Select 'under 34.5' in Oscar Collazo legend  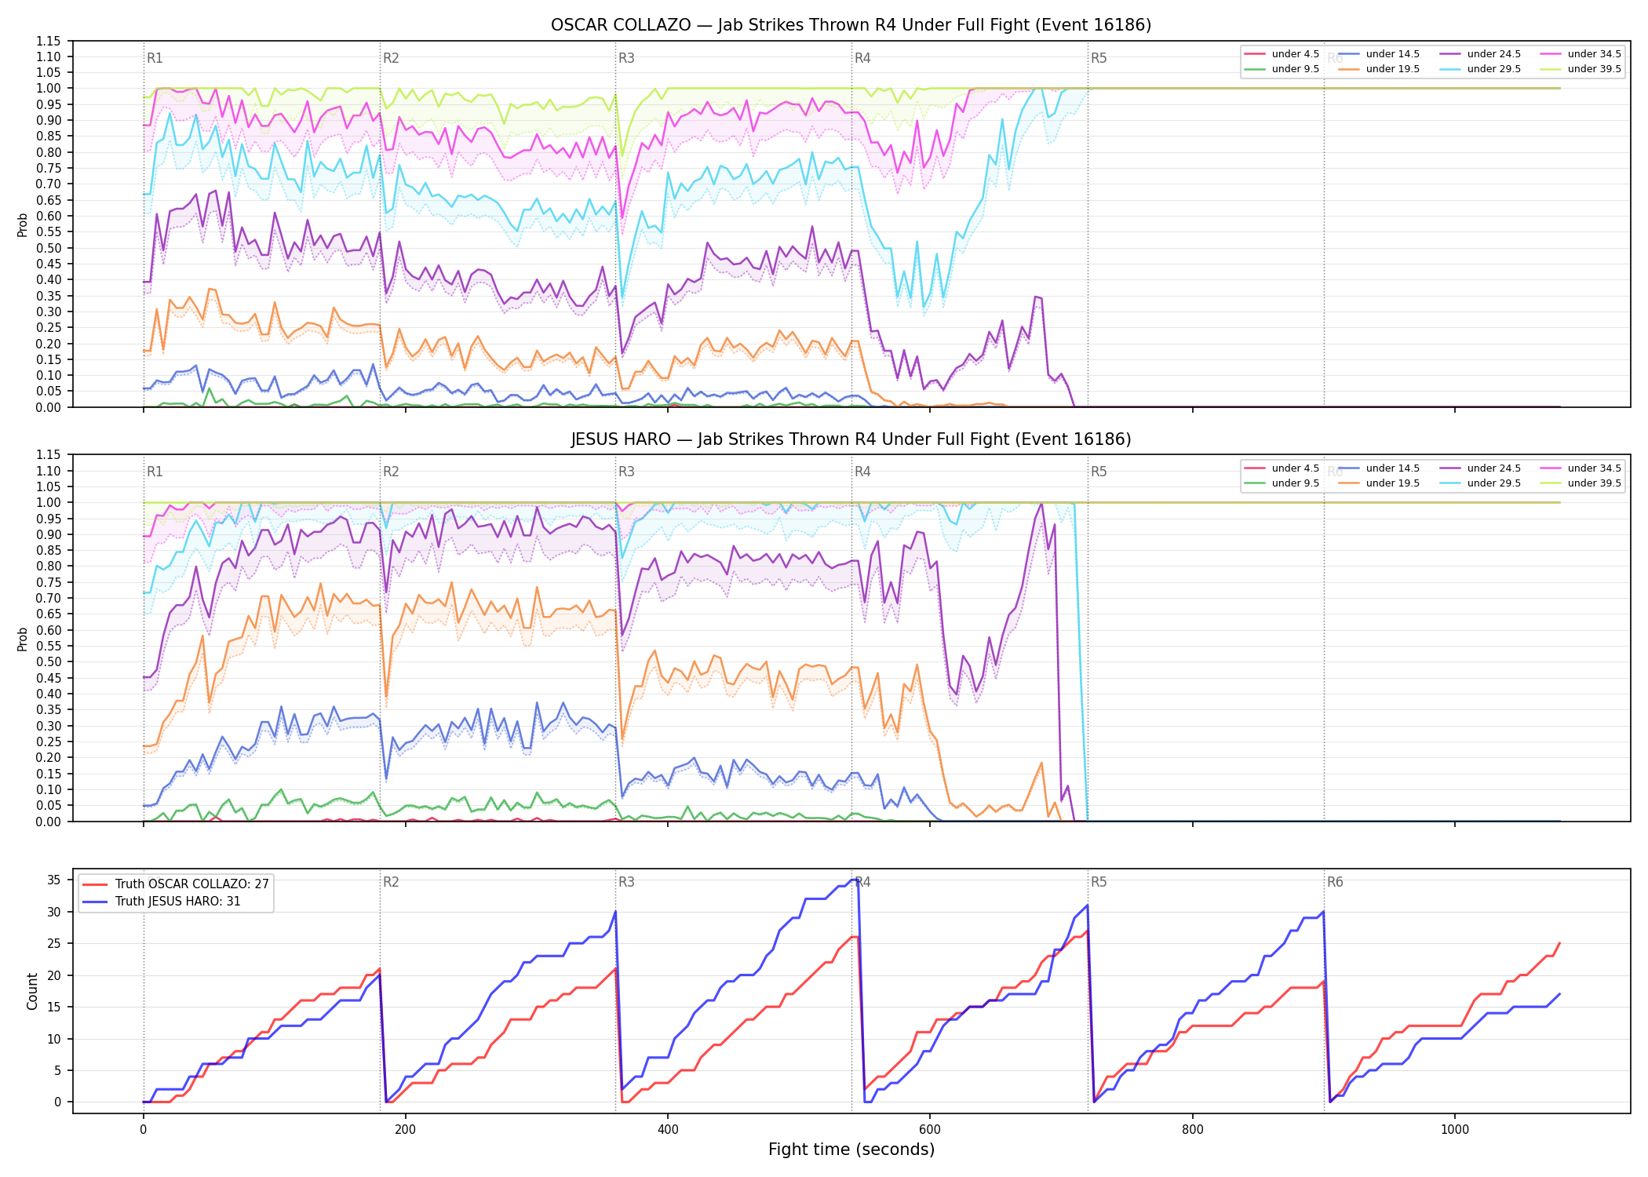pyautogui.click(x=1581, y=54)
